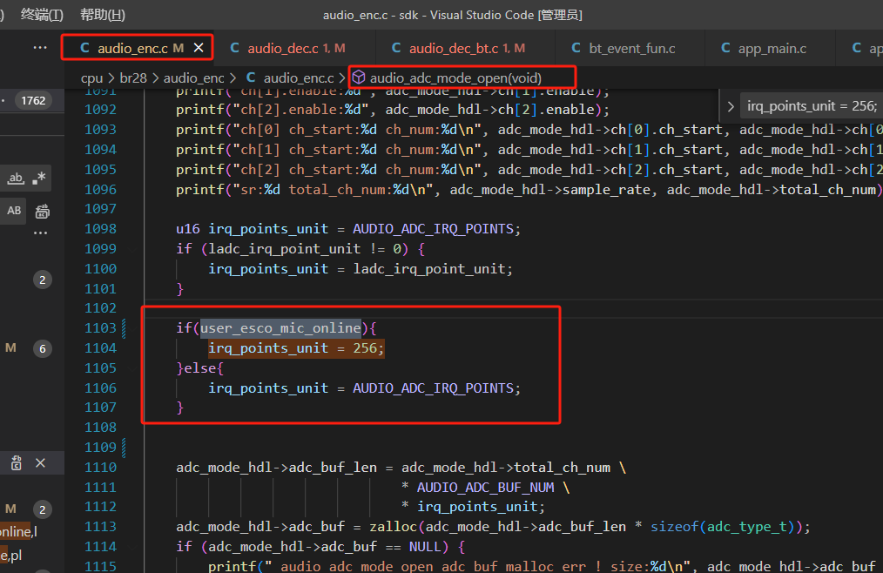Switch to the audio_dec_bt.c tab
Image resolution: width=883 pixels, height=573 pixels.
[465, 48]
